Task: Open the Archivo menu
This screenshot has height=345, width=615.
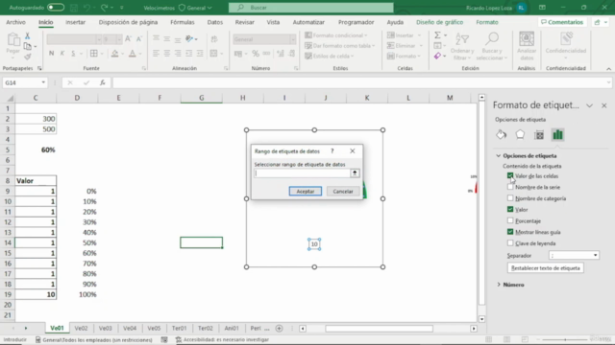Action: click(x=15, y=22)
